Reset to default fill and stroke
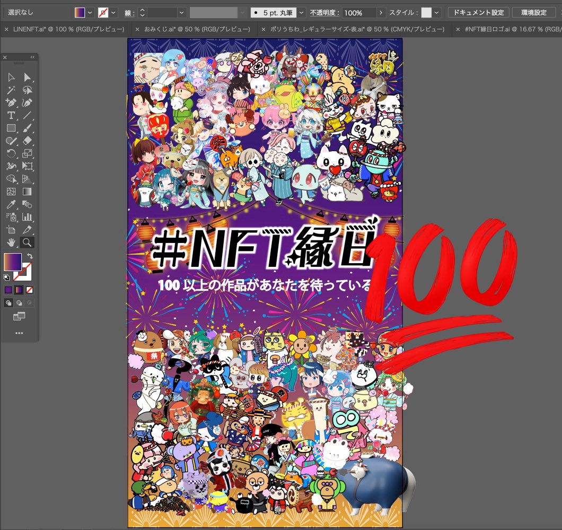 point(6,277)
